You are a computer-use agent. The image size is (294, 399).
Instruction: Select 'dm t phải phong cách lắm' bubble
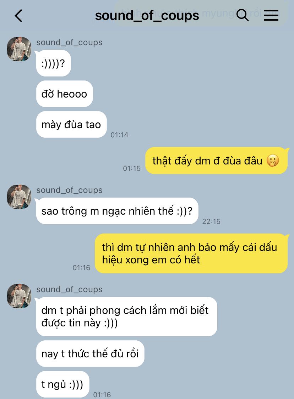point(127,316)
